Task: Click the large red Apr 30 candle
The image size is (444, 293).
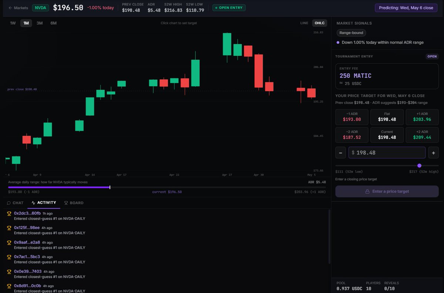Action: click(259, 71)
